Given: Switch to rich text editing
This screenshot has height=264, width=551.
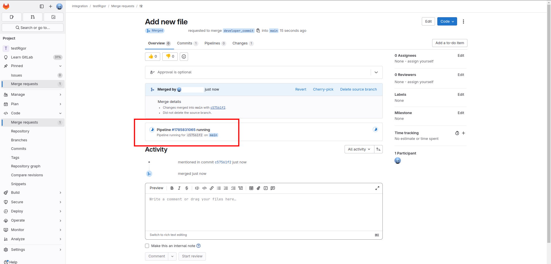Looking at the screenshot, I should [168, 235].
